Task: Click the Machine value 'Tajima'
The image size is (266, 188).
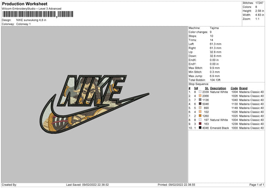Action: 214,28
